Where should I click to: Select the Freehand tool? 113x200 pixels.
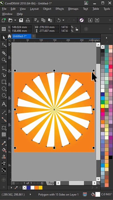point(4,68)
